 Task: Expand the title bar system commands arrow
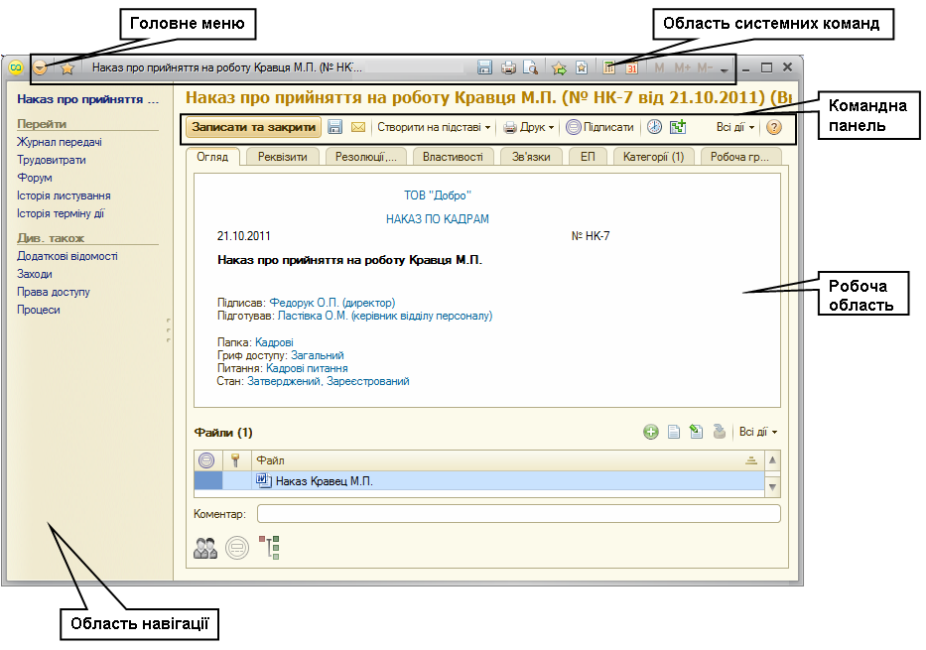click(x=725, y=69)
